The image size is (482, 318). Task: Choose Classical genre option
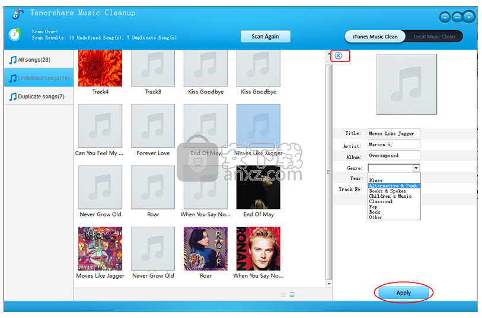[x=394, y=201]
